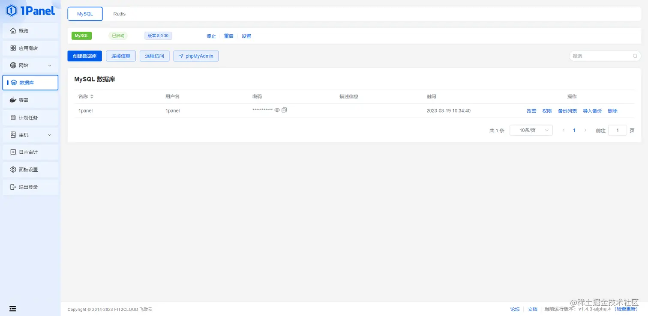Click the gear icon beside 面板设置
648x316 pixels.
point(13,170)
